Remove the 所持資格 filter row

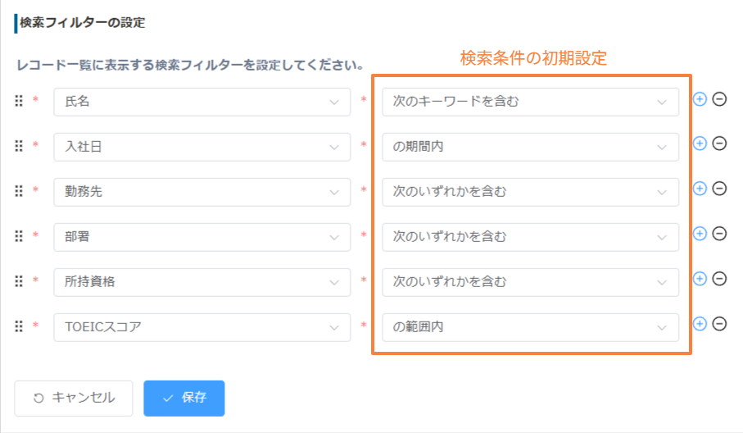719,278
